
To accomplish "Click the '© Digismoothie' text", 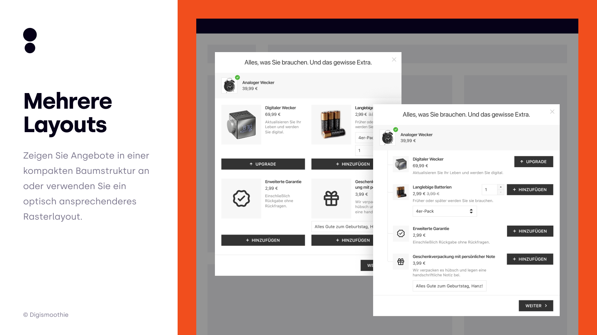I will [46, 315].
